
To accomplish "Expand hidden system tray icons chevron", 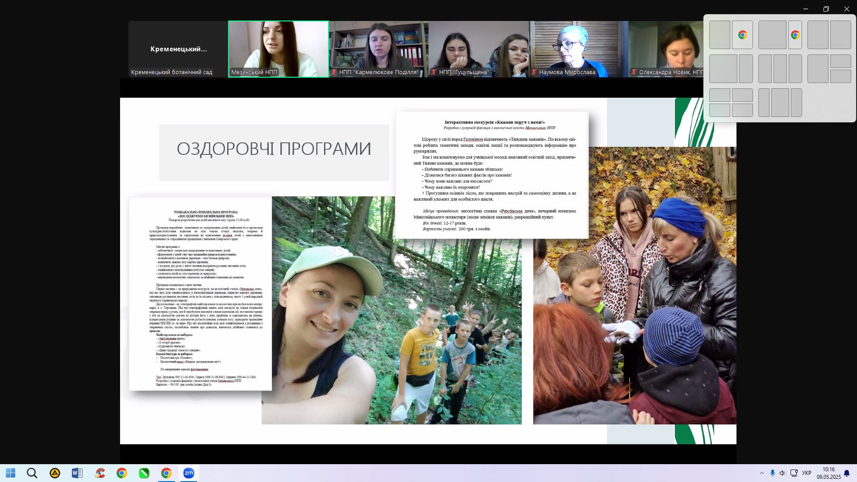I will (x=761, y=473).
